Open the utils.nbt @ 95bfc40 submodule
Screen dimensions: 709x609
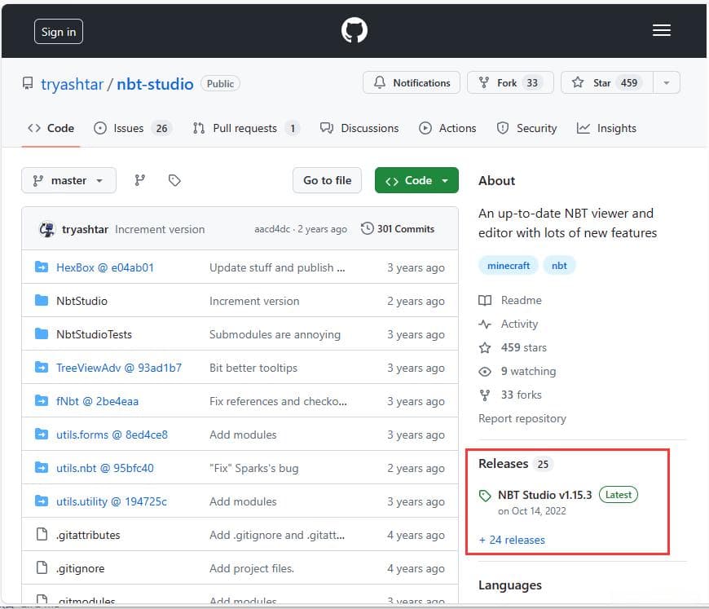105,468
